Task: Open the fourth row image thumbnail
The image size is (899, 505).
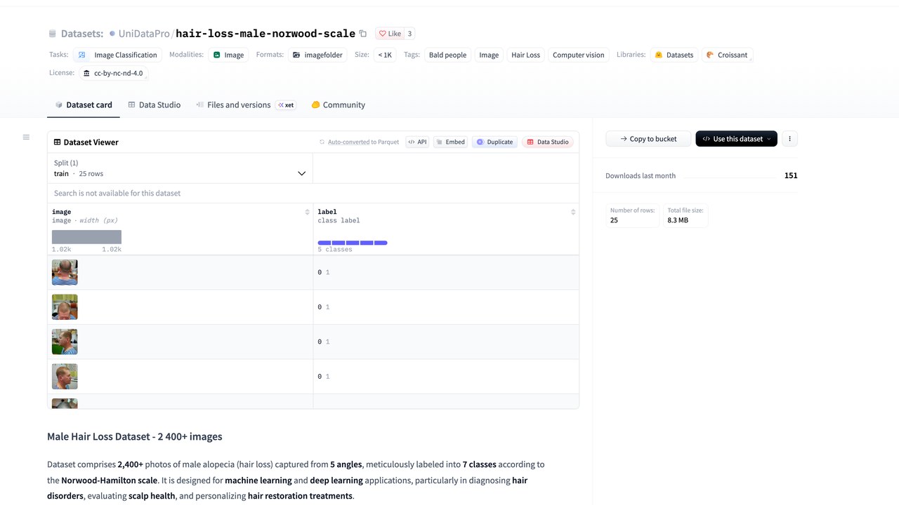Action: (x=65, y=377)
